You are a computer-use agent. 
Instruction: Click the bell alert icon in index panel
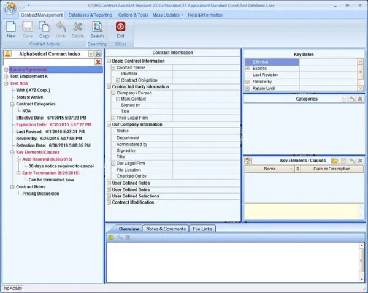tap(7, 54)
